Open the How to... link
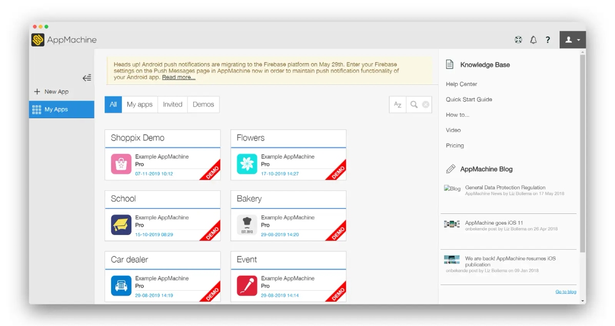This screenshot has width=615, height=326. click(x=458, y=115)
